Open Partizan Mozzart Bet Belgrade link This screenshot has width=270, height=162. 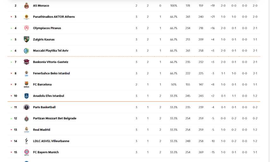coord(55,118)
